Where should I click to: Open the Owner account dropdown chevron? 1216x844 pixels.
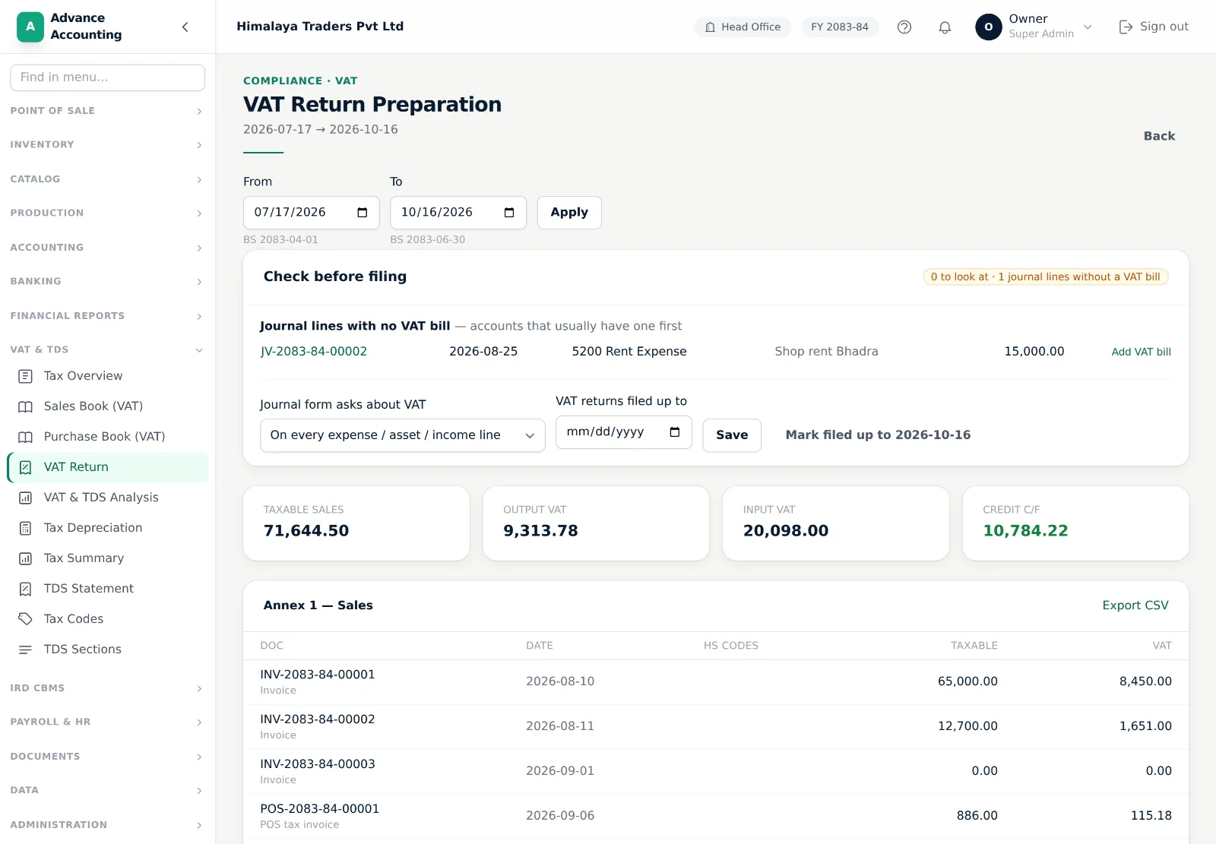point(1088,27)
